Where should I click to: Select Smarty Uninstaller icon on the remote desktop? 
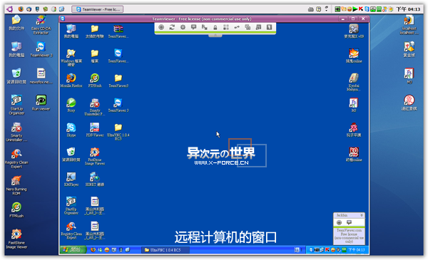tap(95, 107)
